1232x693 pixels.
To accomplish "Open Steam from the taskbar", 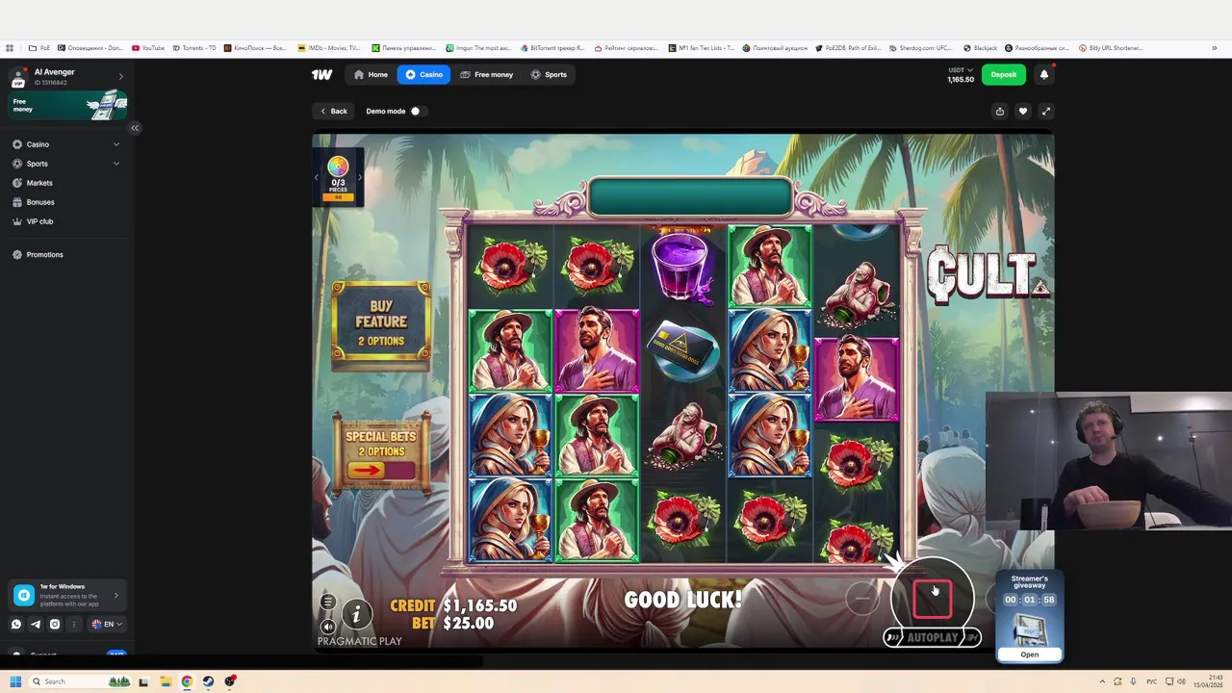I will click(208, 681).
